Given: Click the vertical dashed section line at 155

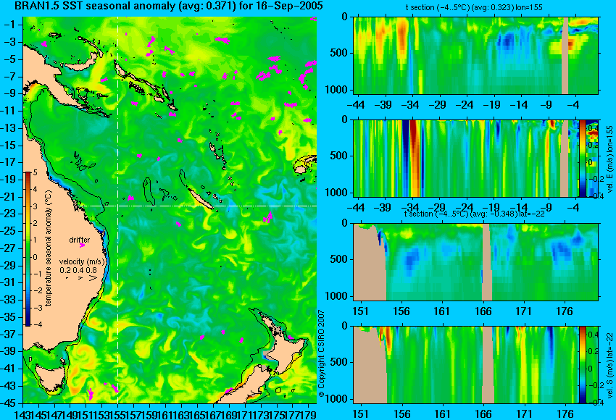Looking at the screenshot, I should pos(118,210).
